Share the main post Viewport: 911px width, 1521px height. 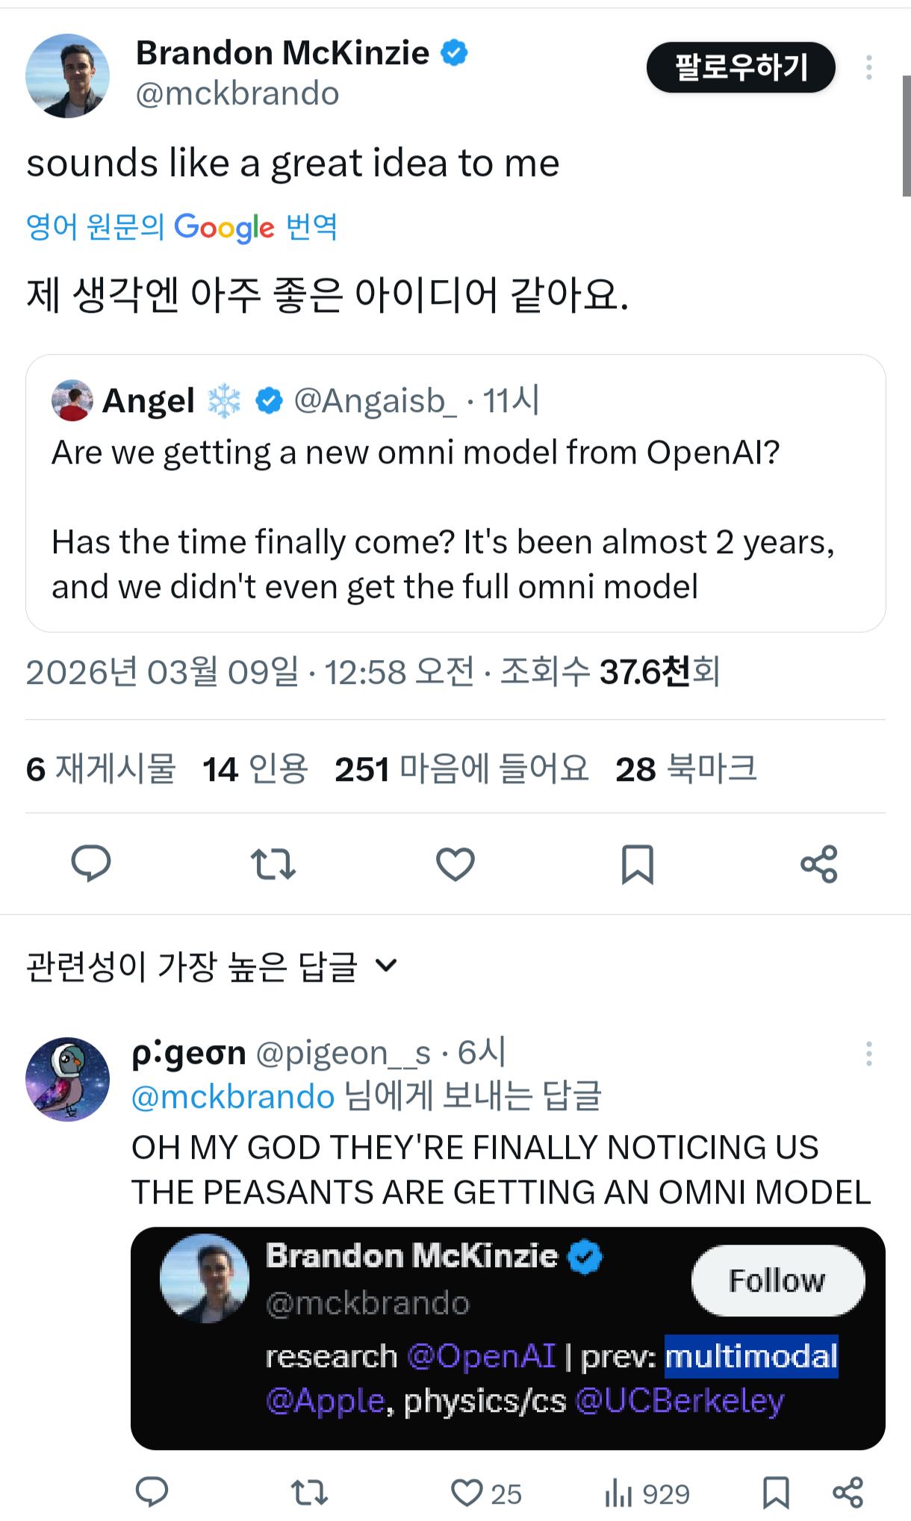pyautogui.click(x=819, y=864)
